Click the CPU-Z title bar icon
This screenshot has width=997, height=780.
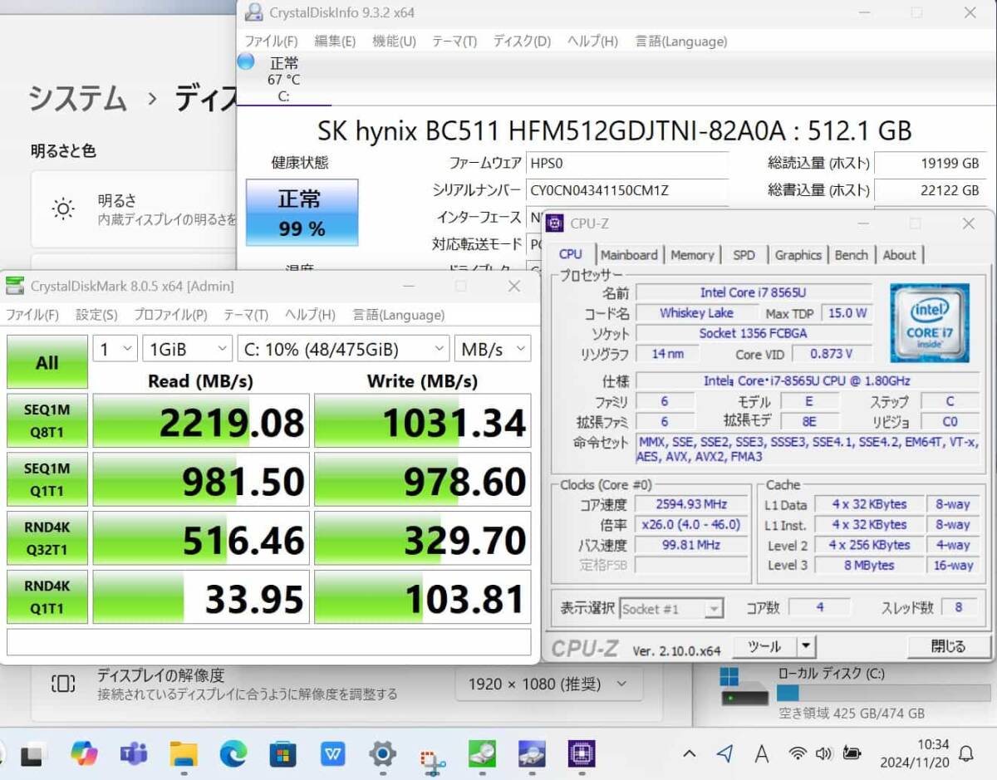tap(555, 223)
